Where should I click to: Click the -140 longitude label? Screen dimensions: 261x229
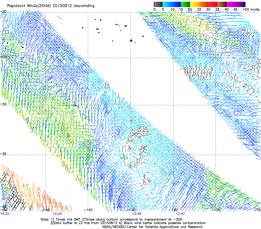[88, 210]
